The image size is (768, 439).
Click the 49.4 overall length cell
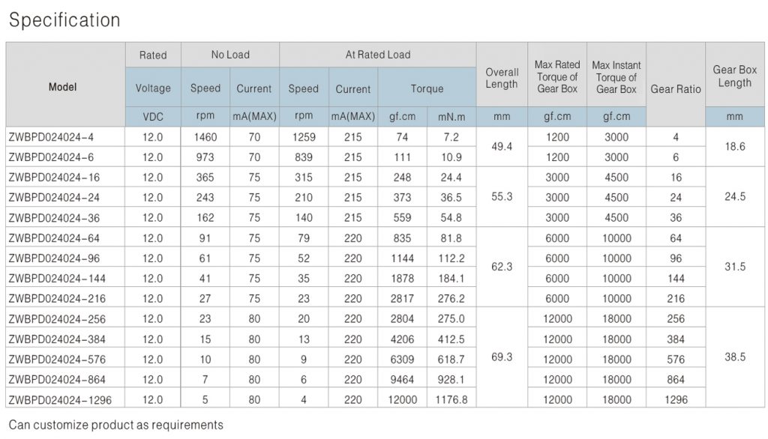[x=502, y=147]
